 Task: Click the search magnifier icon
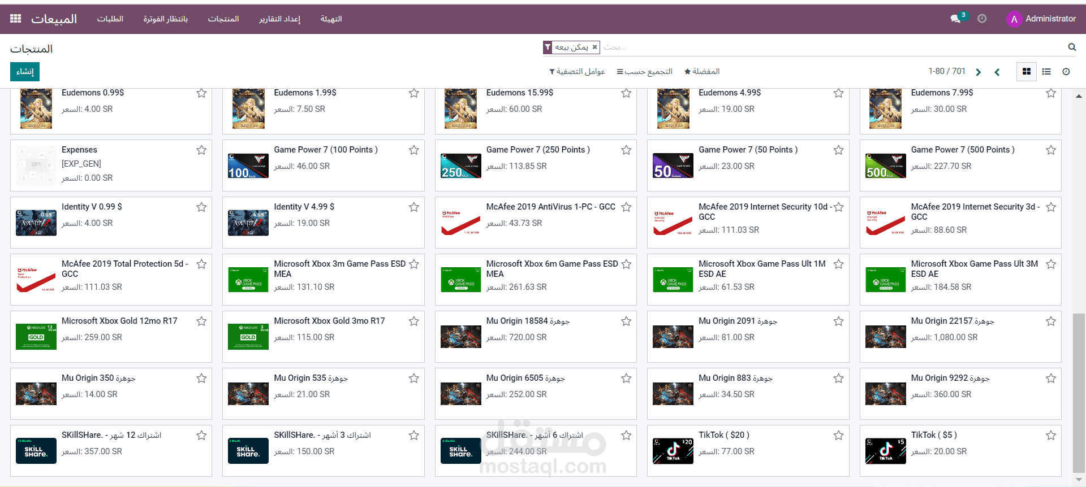point(1072,47)
